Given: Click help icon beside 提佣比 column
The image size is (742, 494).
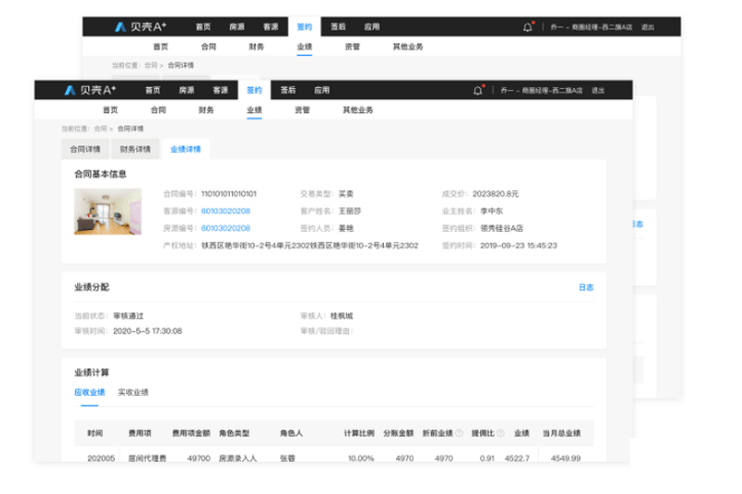Looking at the screenshot, I should (x=502, y=434).
